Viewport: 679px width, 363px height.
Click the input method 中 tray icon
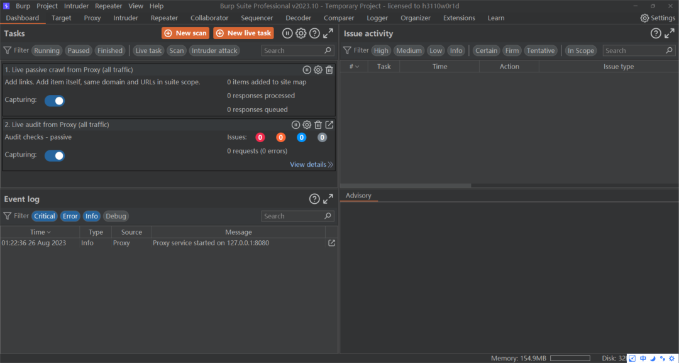[x=643, y=358]
